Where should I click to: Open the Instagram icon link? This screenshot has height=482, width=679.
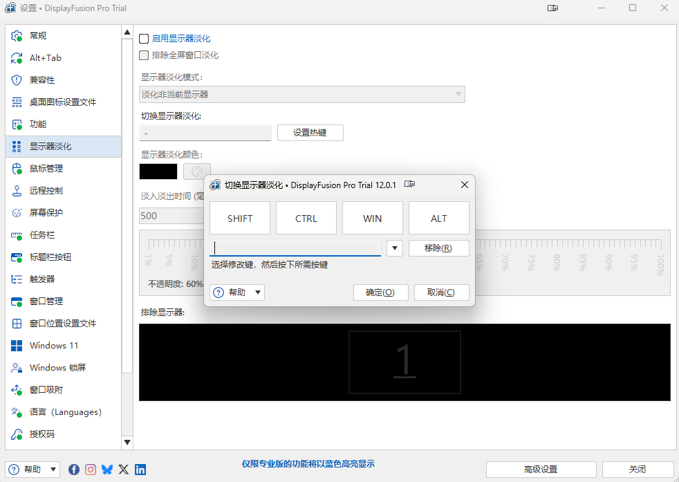pyautogui.click(x=91, y=470)
